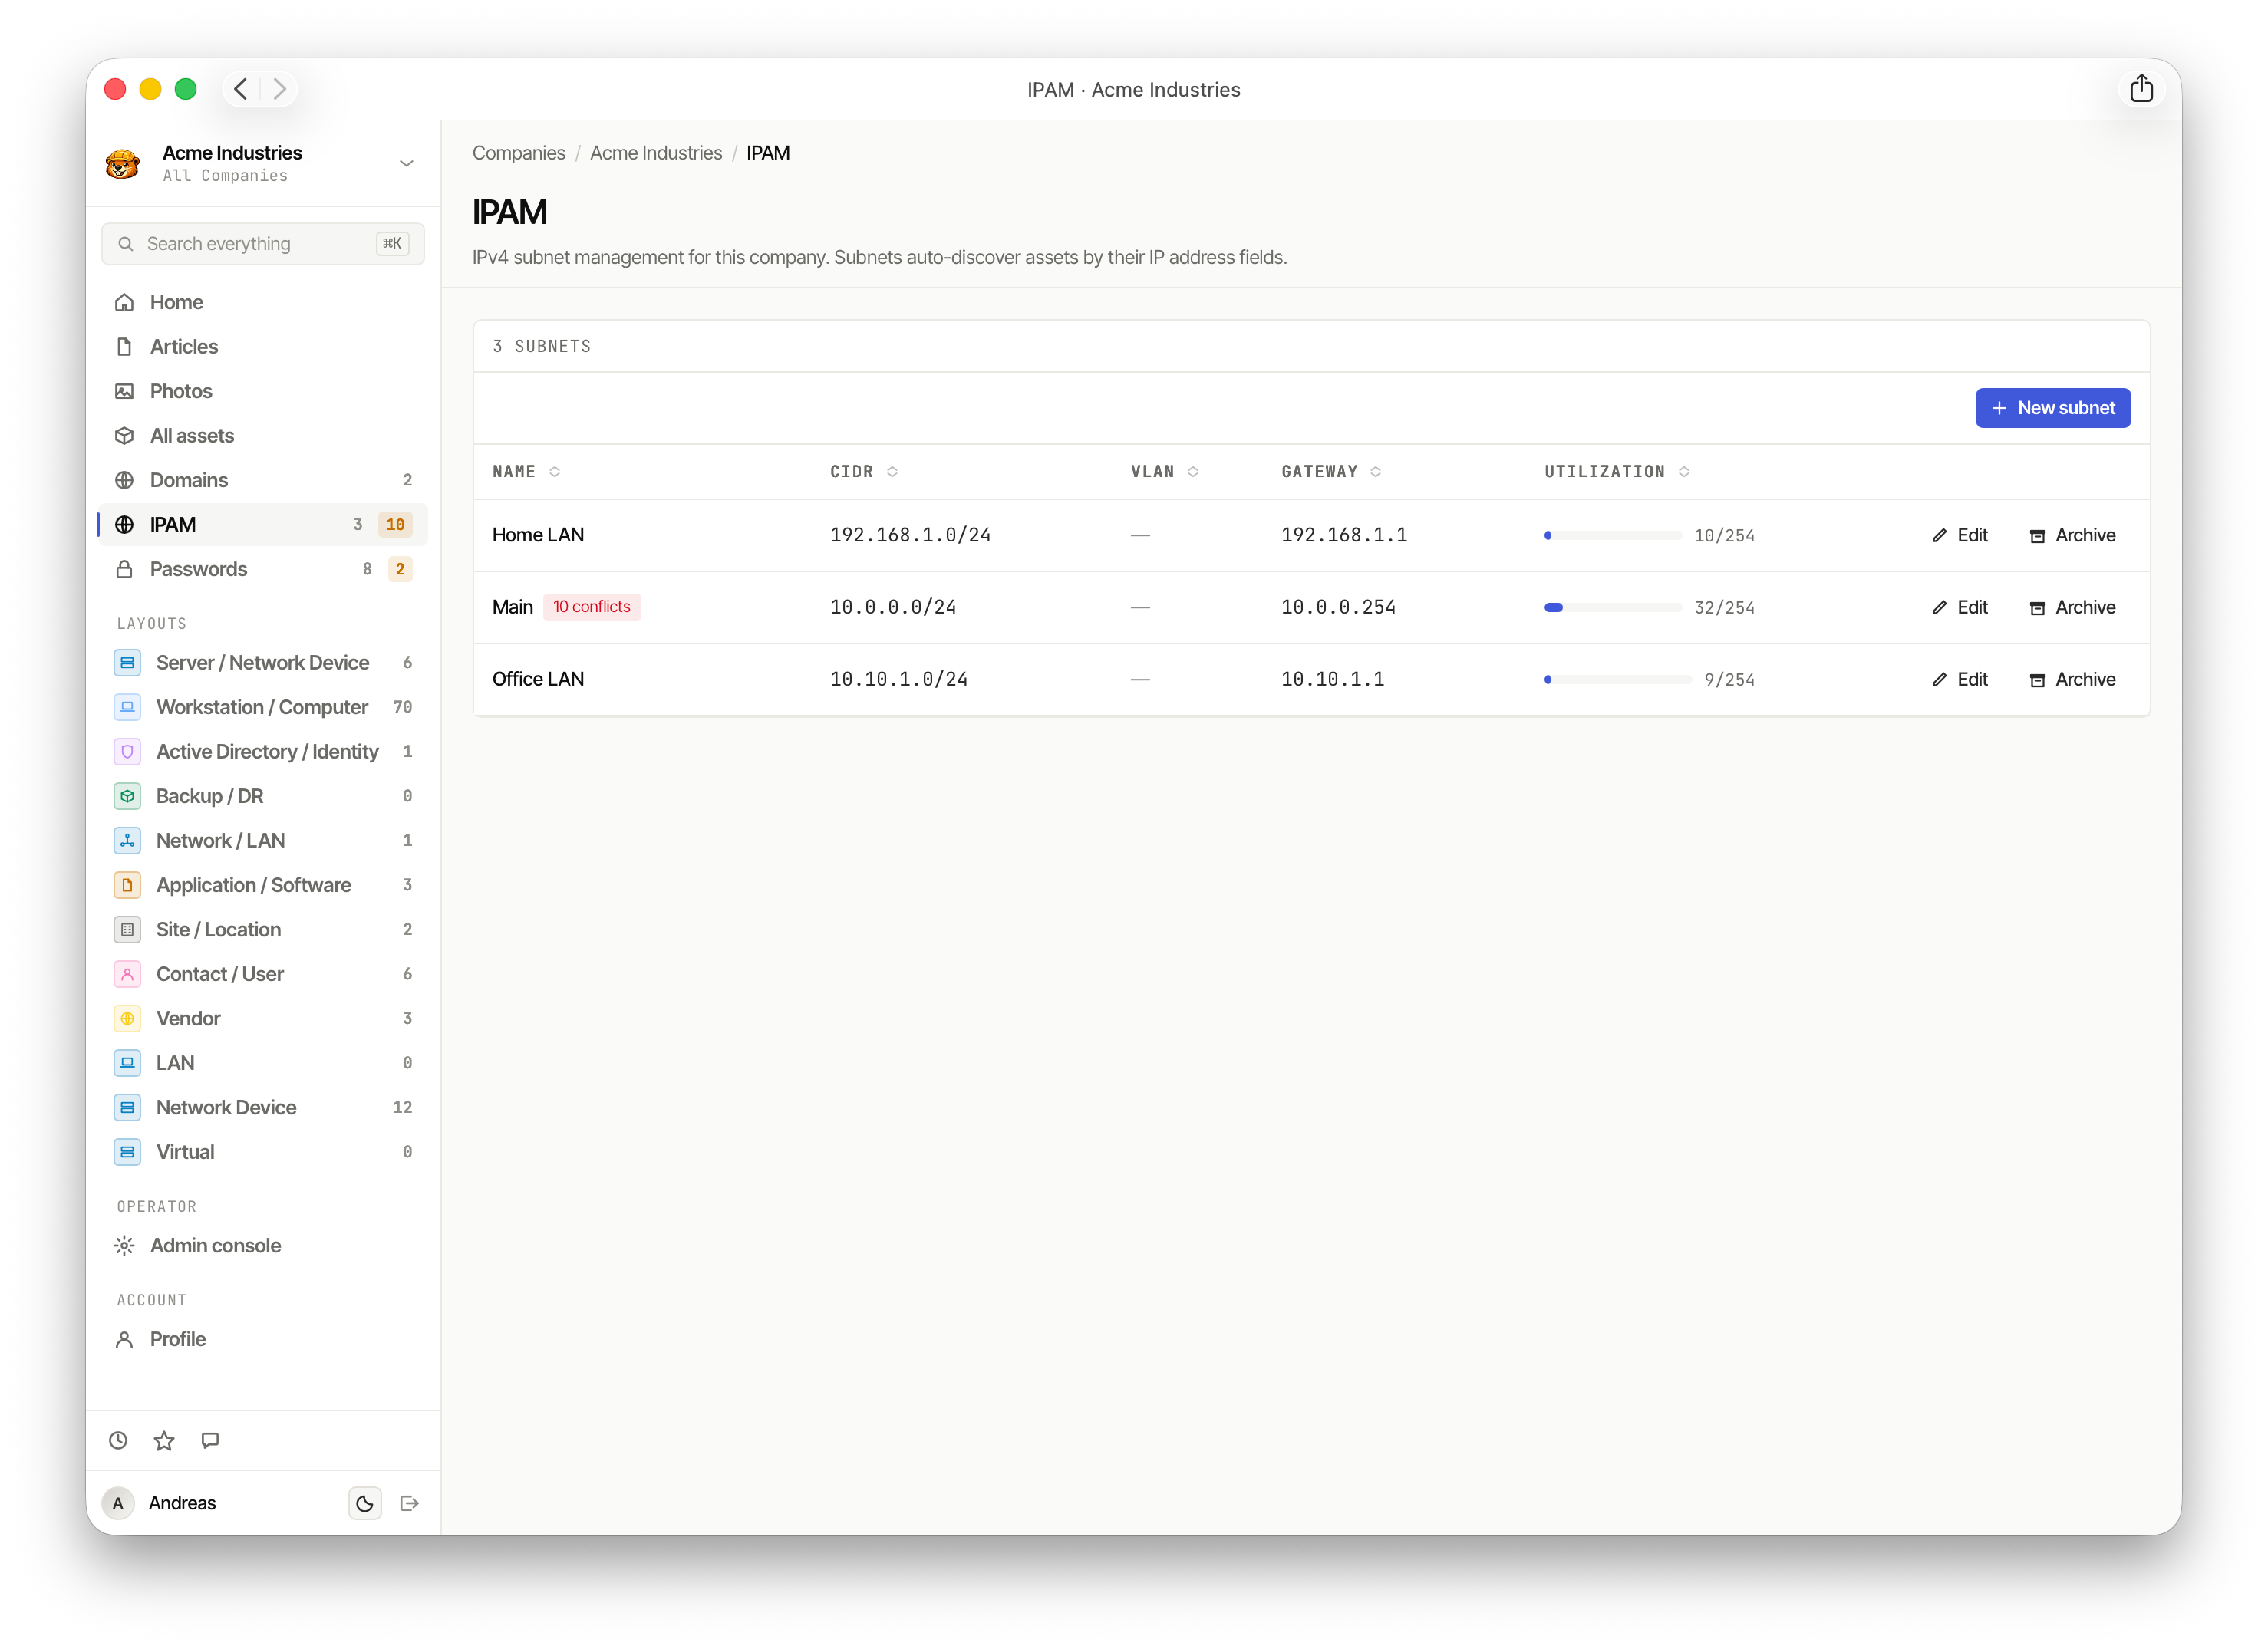
Task: Focus the Search everything field
Action: tap(262, 244)
